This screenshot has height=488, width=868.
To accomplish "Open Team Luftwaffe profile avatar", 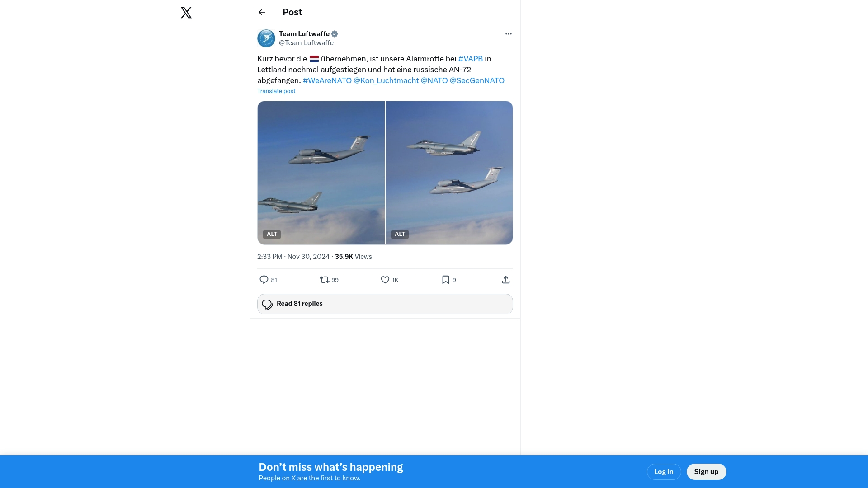I will click(266, 38).
